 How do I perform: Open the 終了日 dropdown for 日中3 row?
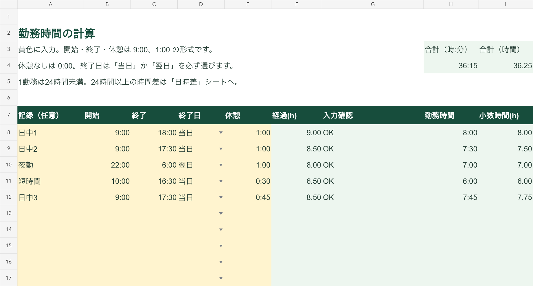[221, 197]
